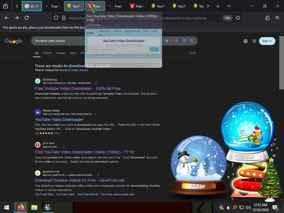Click the Sign in button
This screenshot has width=284, height=213.
(267, 41)
